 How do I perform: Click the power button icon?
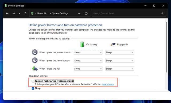(35, 52)
